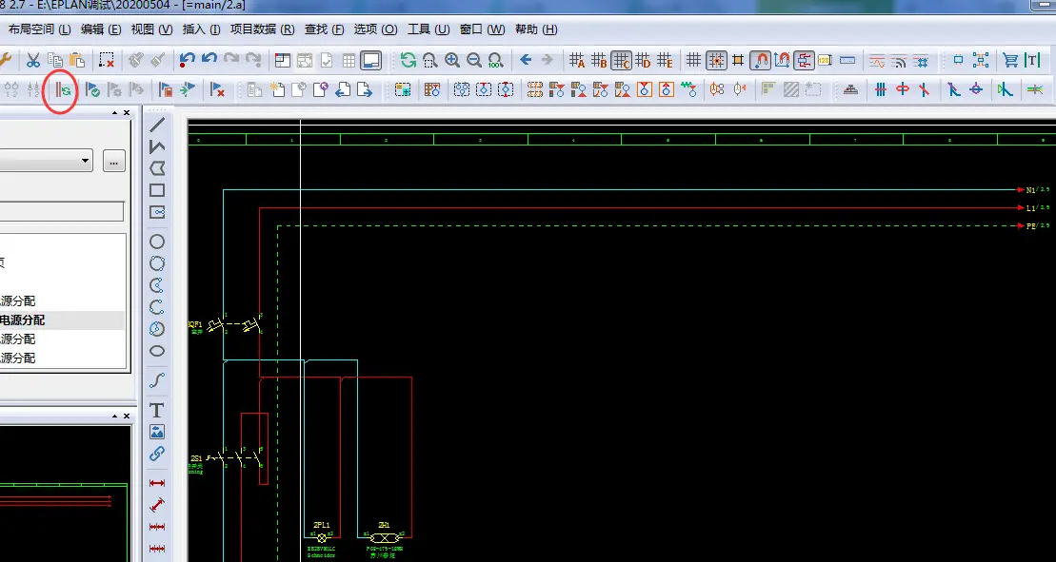Toggle Grid C setting
Screen dimensions: 1056x562
coord(621,60)
